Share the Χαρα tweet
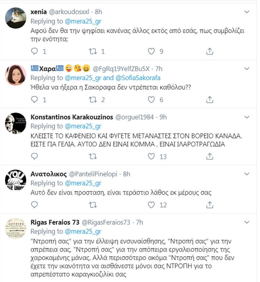 pyautogui.click(x=209, y=100)
